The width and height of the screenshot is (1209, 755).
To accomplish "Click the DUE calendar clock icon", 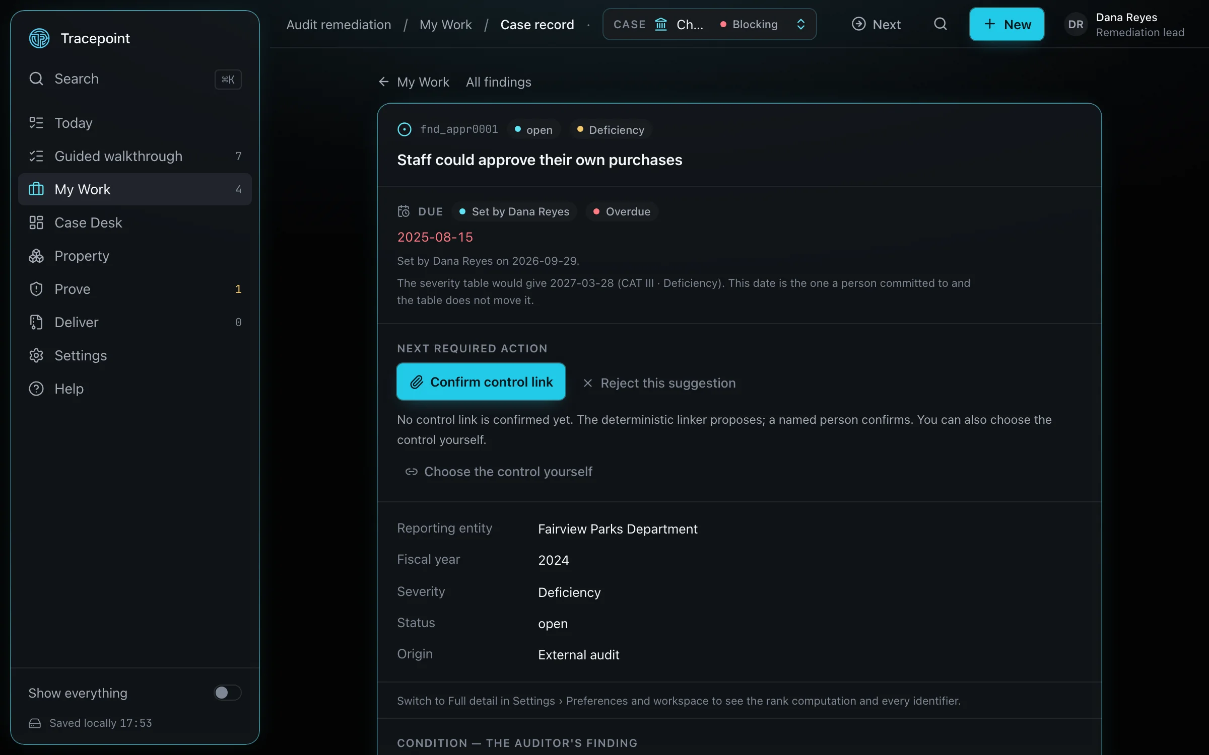I will click(x=404, y=211).
